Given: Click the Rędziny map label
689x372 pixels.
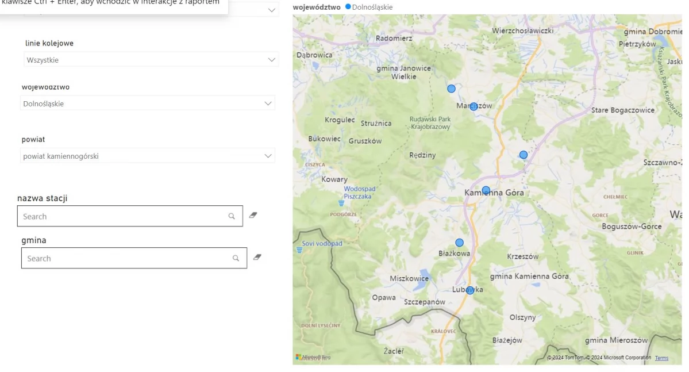Looking at the screenshot, I should pos(422,155).
